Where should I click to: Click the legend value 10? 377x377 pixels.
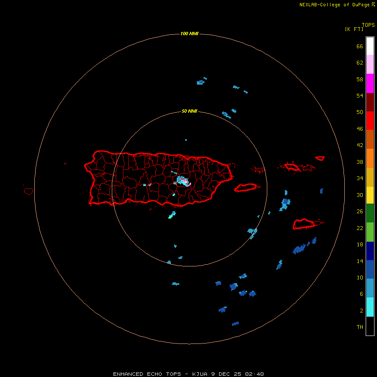pos(360,278)
